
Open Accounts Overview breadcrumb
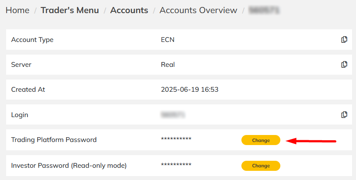[198, 10]
